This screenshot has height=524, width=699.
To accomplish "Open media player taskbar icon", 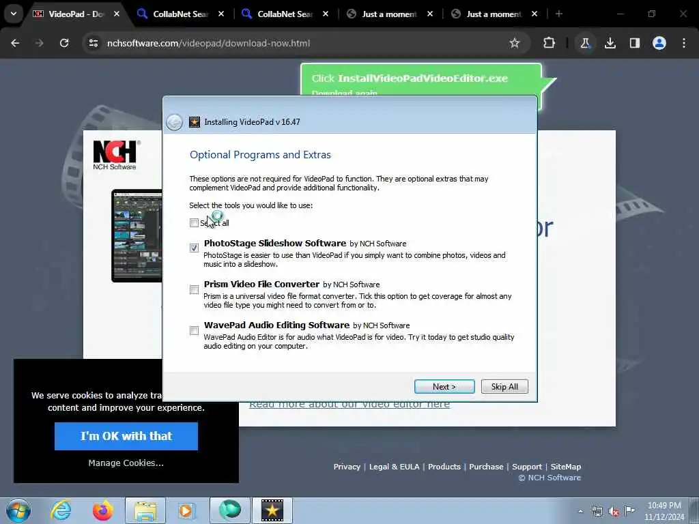I will [186, 510].
